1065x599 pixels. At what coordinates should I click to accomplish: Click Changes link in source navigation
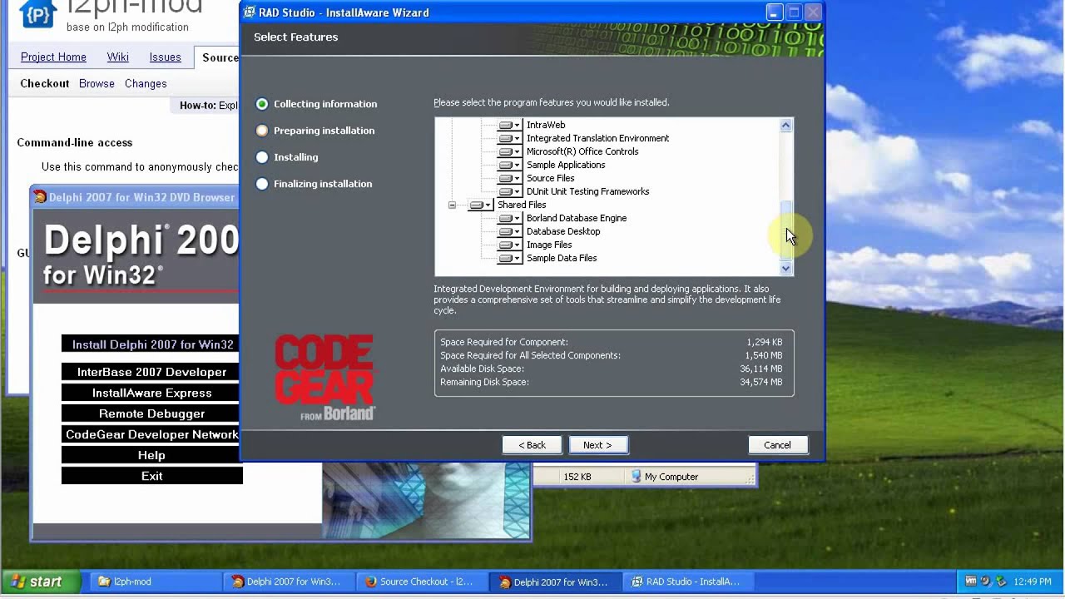click(146, 83)
